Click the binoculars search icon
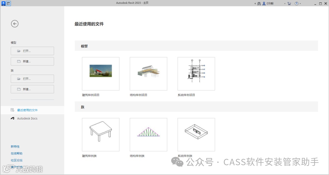329x175 pixels. tap(259, 4)
